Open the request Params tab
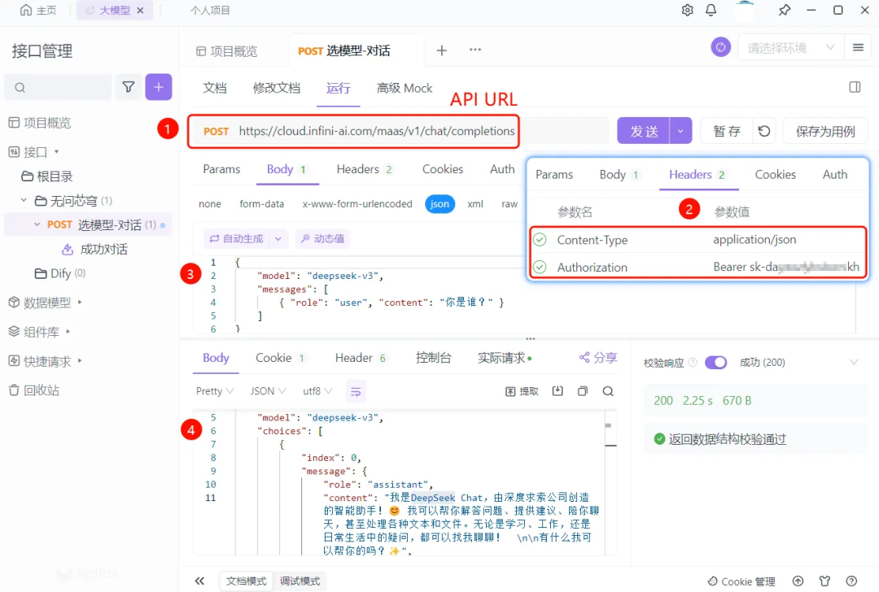The image size is (879, 592). pos(221,169)
